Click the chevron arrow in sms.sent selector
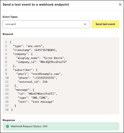124x133 pixels. 85,24
